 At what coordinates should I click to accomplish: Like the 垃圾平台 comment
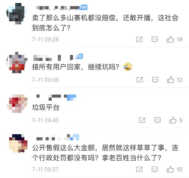click(x=173, y=120)
